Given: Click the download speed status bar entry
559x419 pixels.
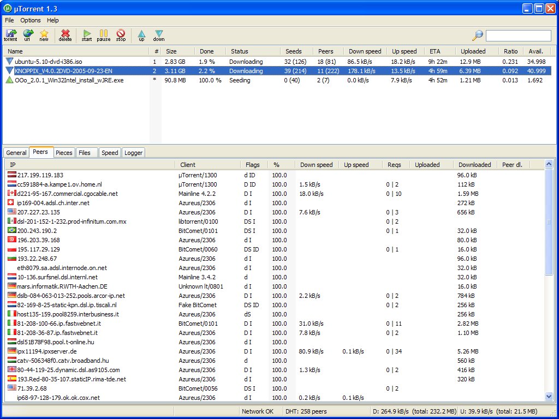Looking at the screenshot, I should tap(414, 411).
